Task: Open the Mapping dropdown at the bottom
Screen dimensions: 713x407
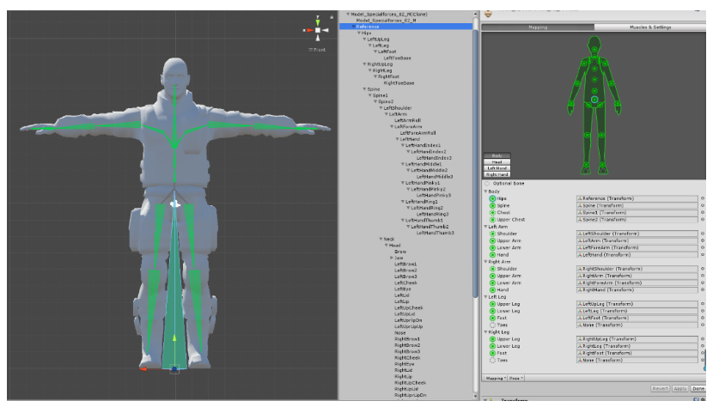Action: [x=496, y=378]
